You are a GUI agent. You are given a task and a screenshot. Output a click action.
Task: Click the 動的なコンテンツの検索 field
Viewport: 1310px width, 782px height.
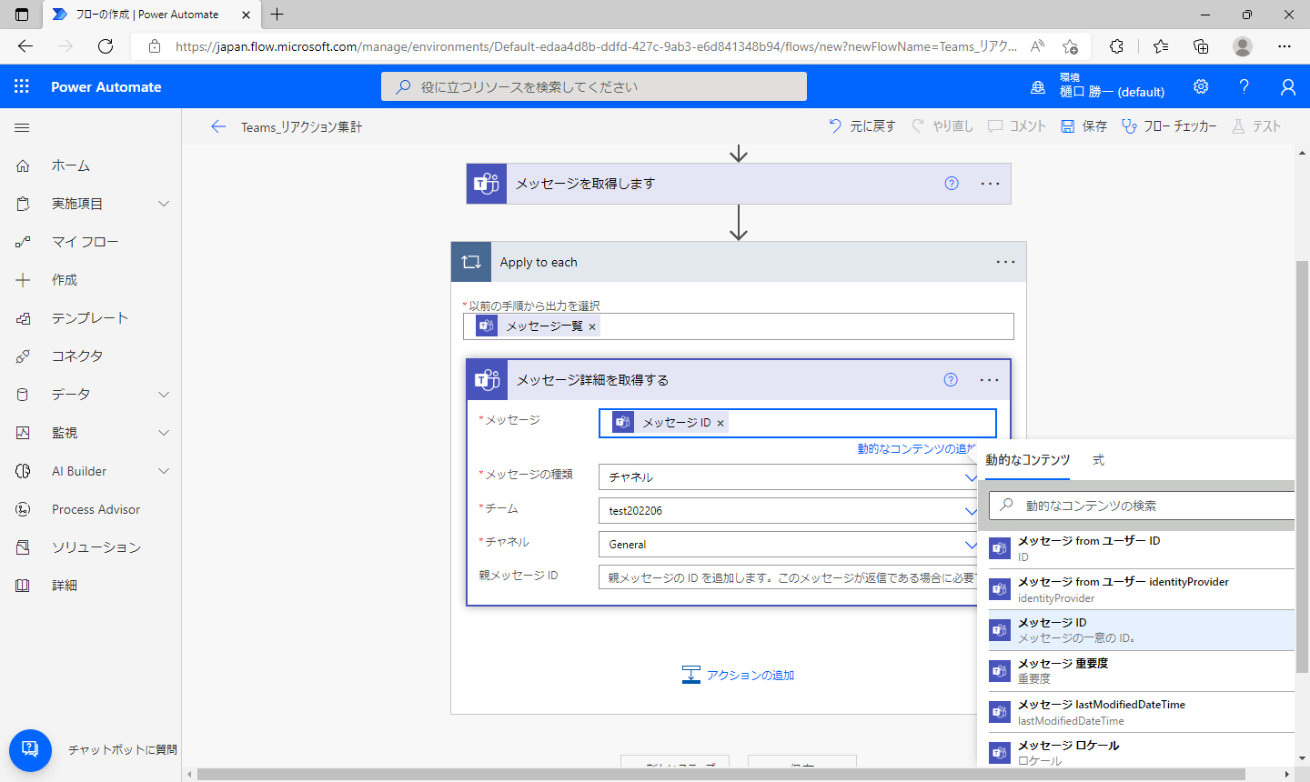pyautogui.click(x=1142, y=506)
